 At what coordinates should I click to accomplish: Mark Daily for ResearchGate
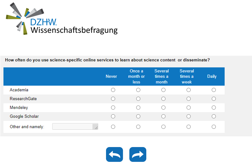tap(214, 99)
